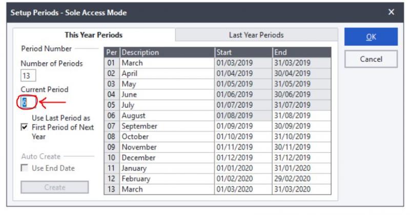This screenshot has height=215, width=410.
Task: Select the December period row description
Action: point(167,158)
